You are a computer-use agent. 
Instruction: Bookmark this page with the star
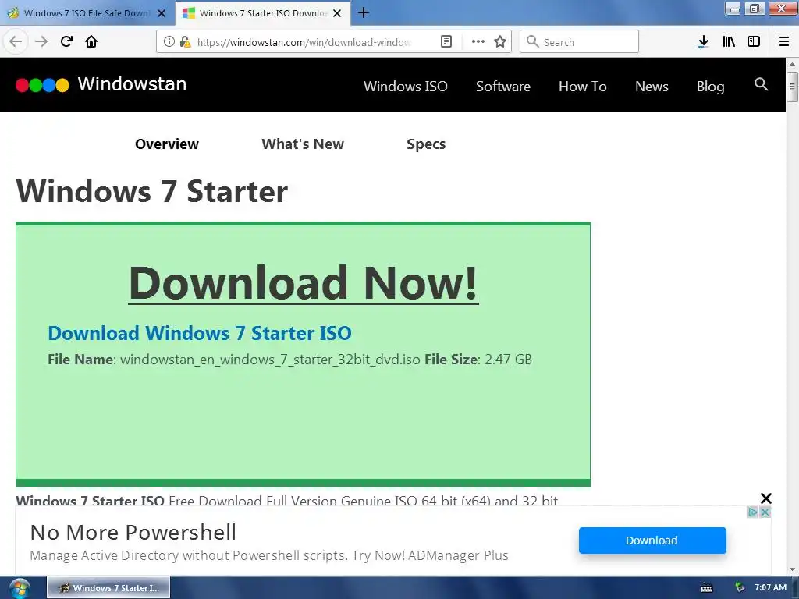pyautogui.click(x=500, y=42)
